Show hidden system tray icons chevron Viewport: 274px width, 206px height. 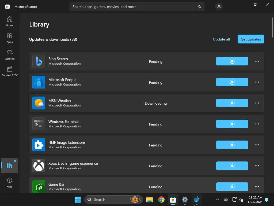tap(217, 200)
